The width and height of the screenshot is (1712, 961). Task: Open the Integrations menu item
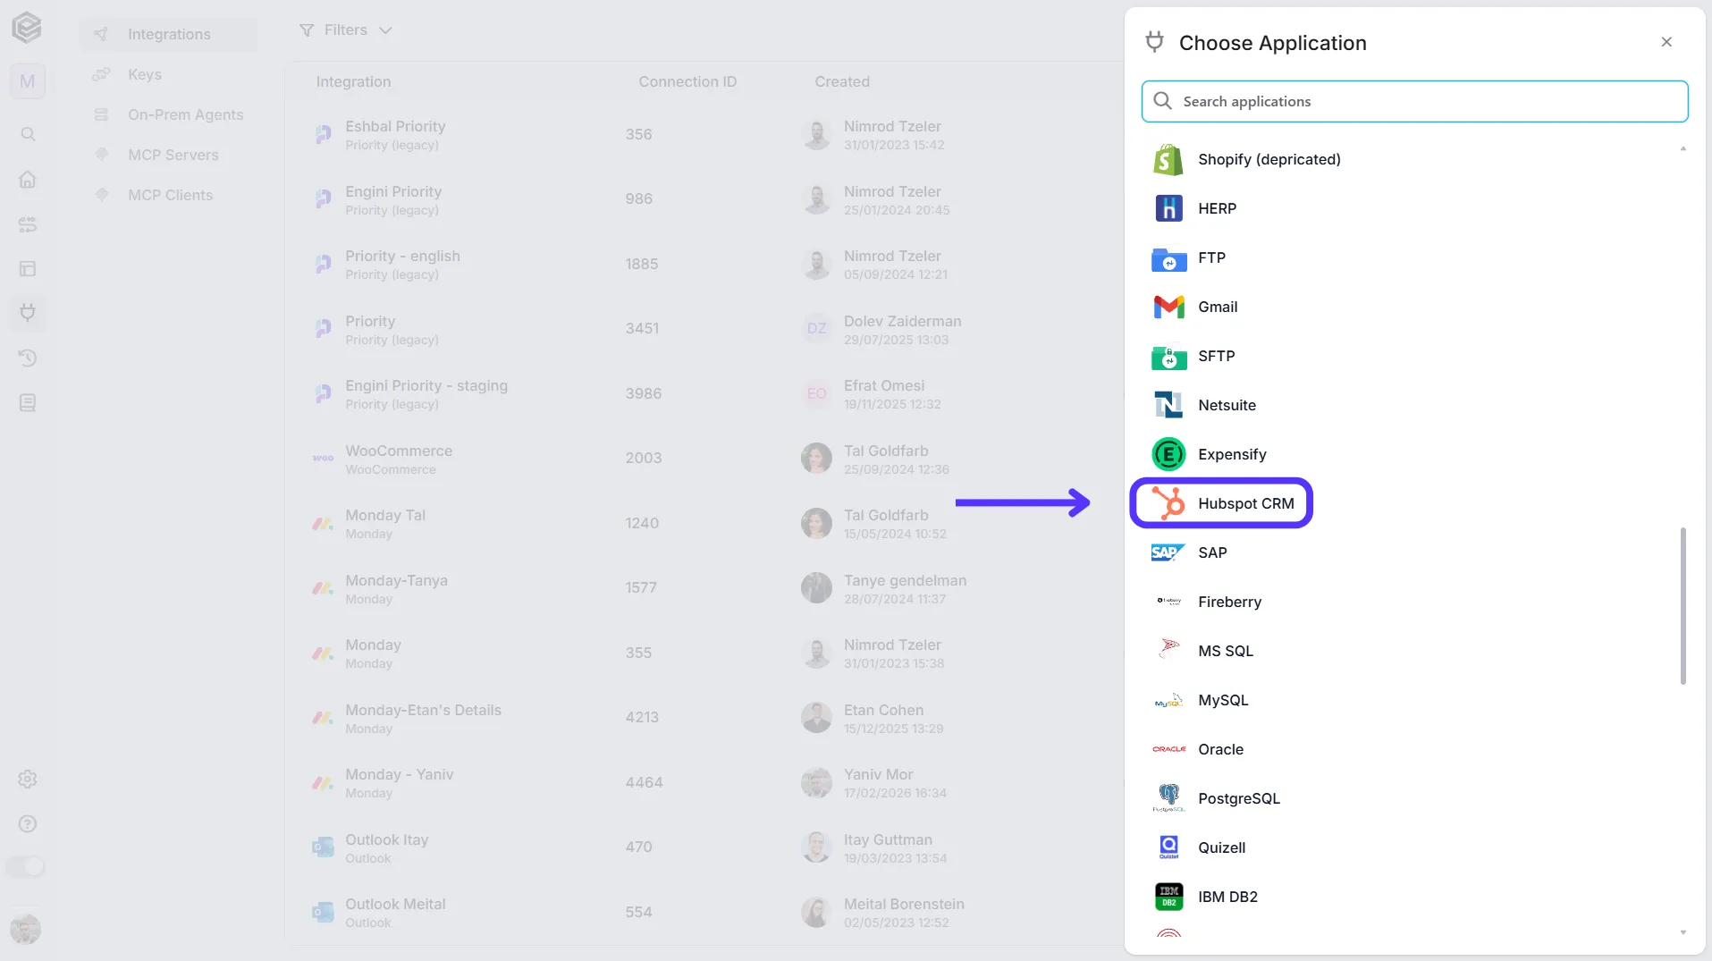pyautogui.click(x=168, y=34)
